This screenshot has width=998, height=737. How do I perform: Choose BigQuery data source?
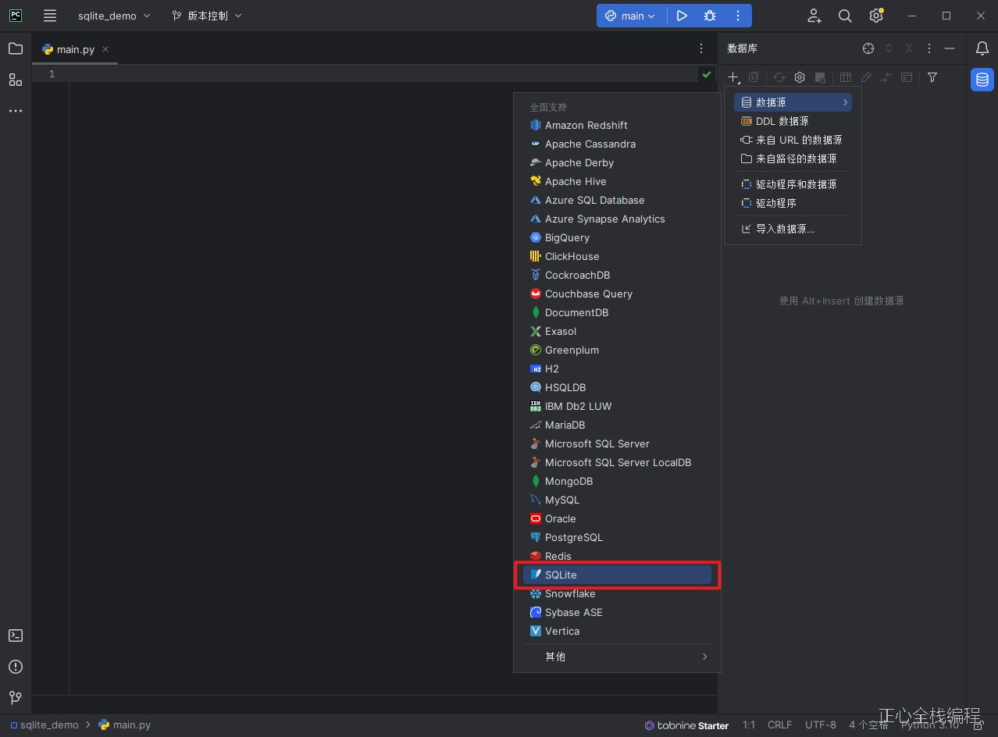[617, 237]
